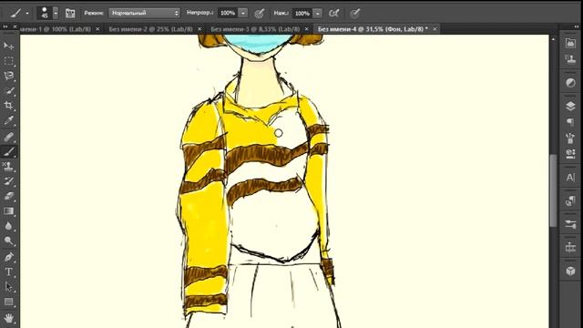Toggle pressure control for brush size
The image size is (583, 328).
pos(354,14)
